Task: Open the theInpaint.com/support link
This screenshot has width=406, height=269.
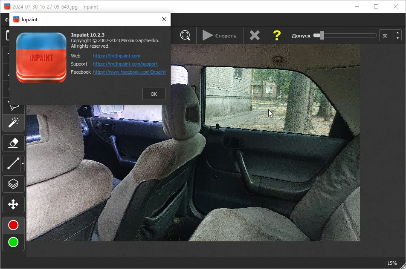Action: [x=125, y=64]
